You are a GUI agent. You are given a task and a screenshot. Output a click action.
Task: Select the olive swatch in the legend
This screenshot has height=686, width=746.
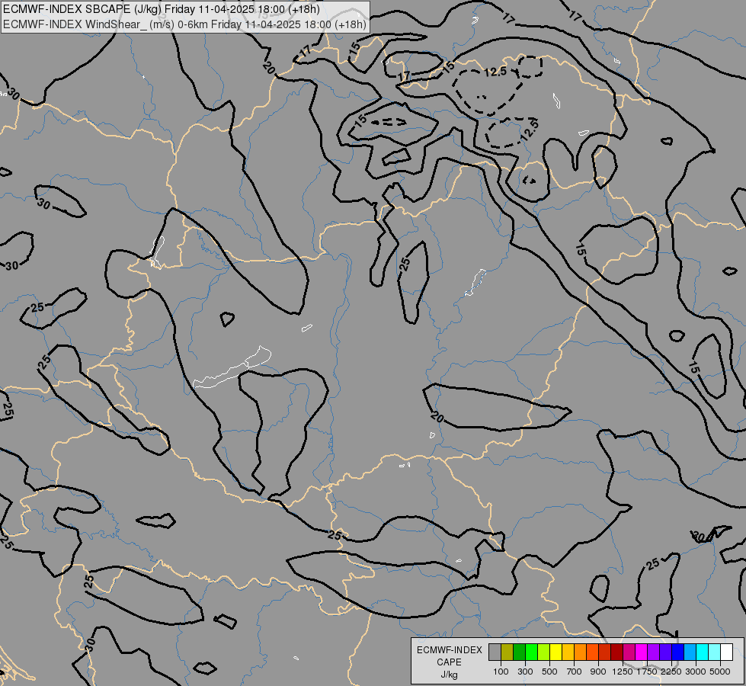point(507,652)
